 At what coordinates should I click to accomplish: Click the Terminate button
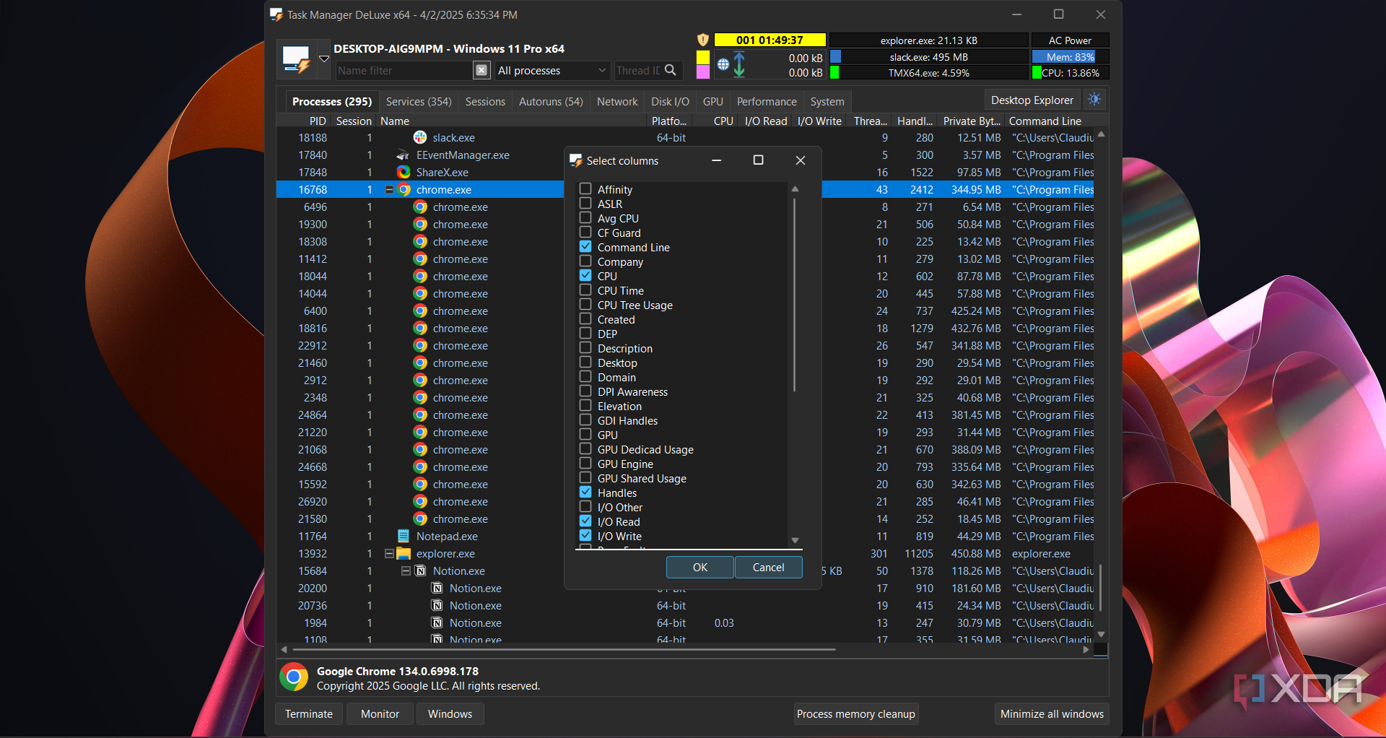(x=309, y=713)
